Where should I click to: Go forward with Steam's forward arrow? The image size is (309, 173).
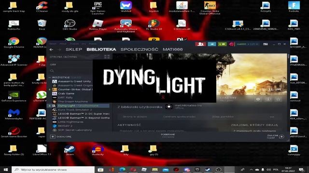59,49
